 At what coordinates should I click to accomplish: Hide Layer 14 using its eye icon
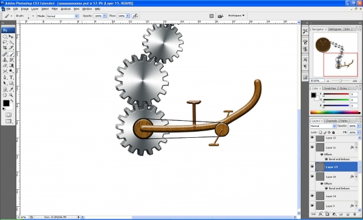(312, 196)
